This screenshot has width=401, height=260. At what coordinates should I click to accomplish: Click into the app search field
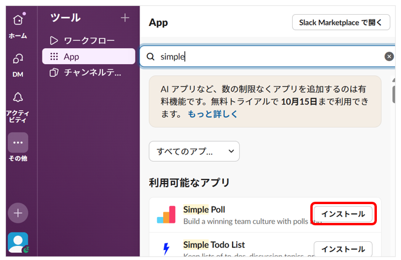pyautogui.click(x=267, y=56)
